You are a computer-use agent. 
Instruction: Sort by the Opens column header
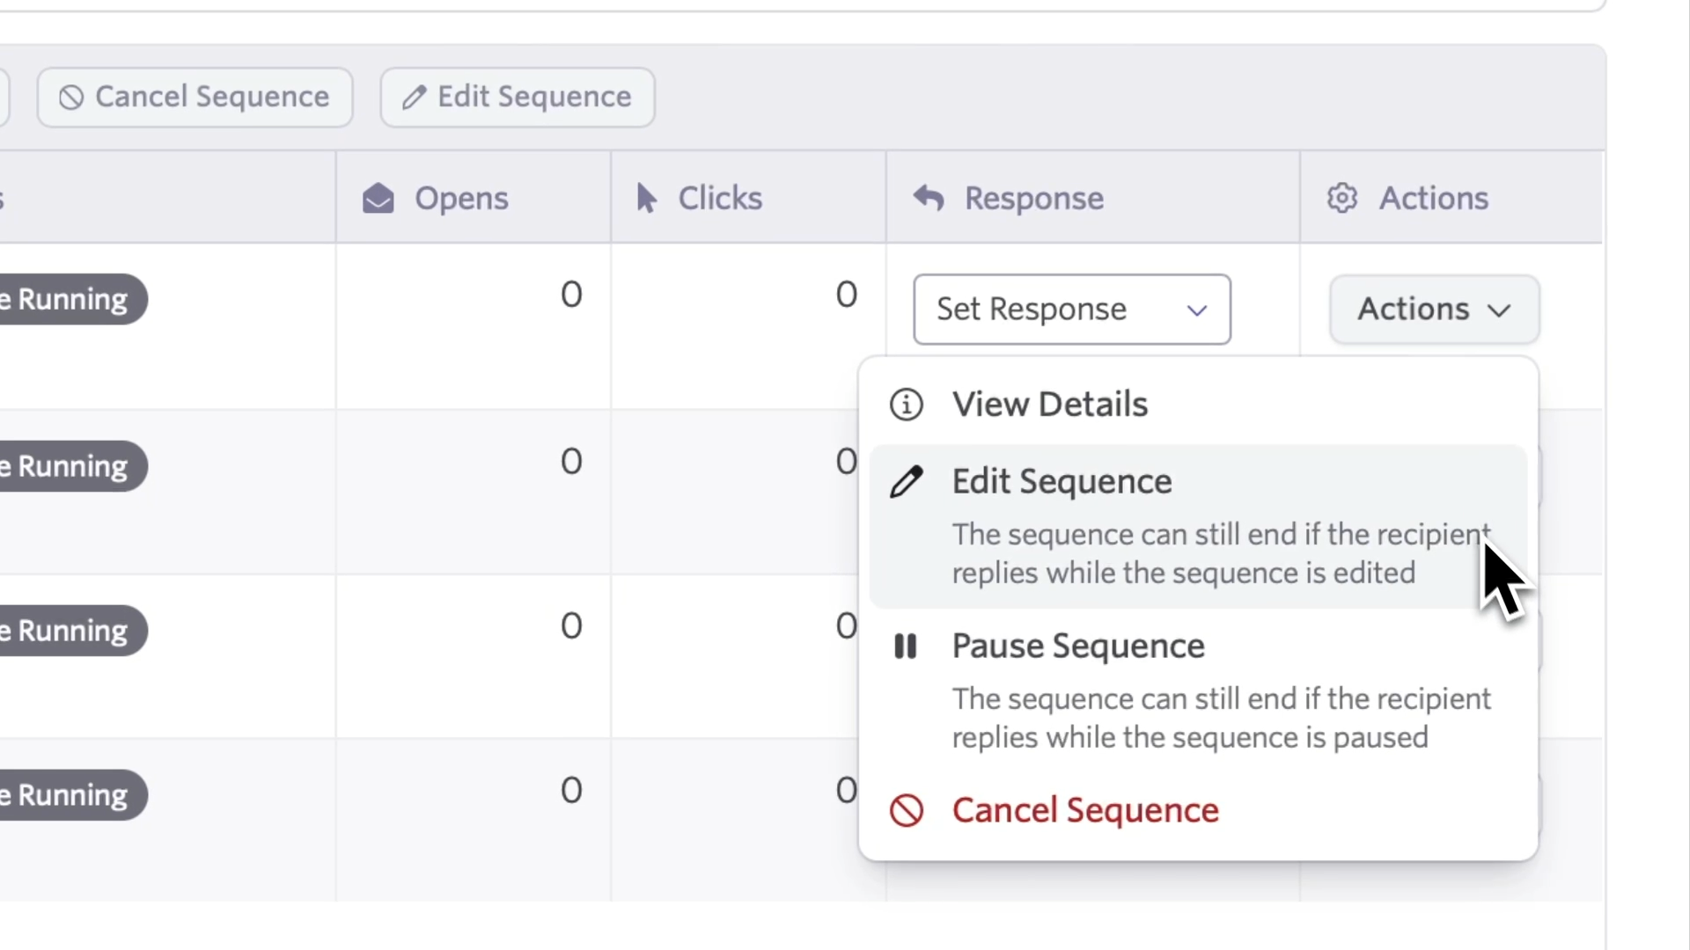pyautogui.click(x=461, y=199)
